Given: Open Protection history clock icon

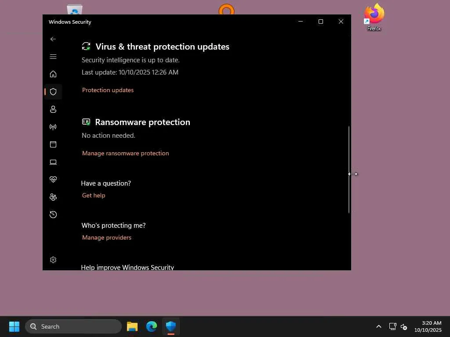Looking at the screenshot, I should click(53, 214).
